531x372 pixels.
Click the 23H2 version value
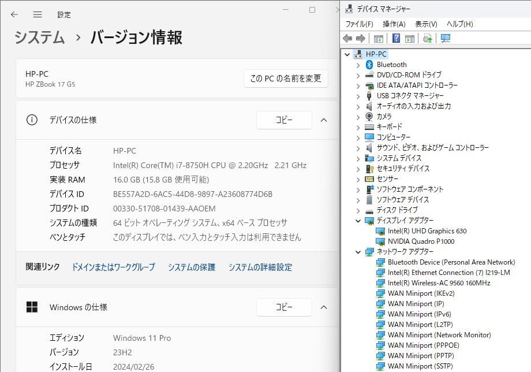[x=122, y=352]
